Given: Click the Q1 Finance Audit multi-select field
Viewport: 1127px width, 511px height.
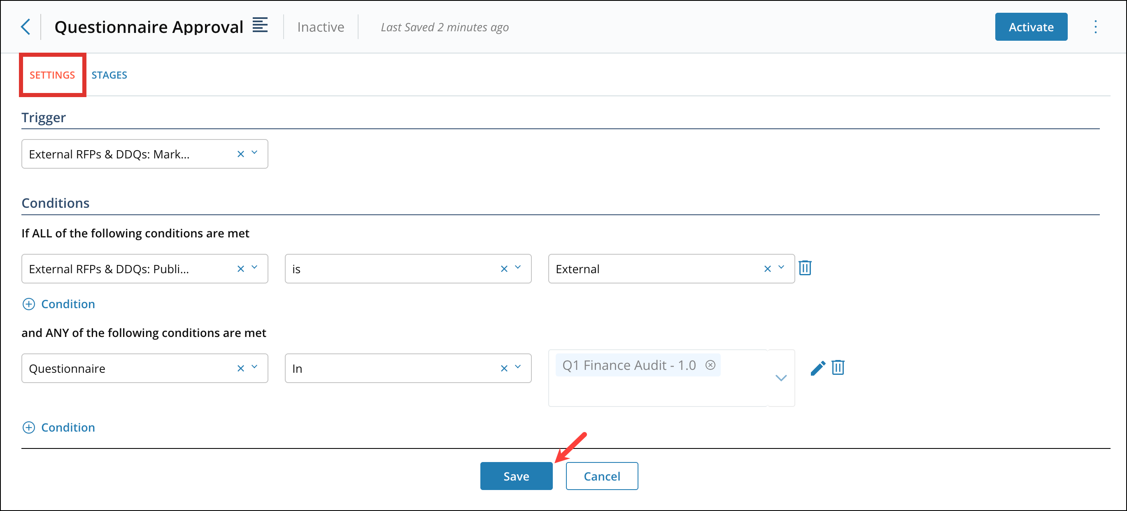Looking at the screenshot, I should point(671,378).
